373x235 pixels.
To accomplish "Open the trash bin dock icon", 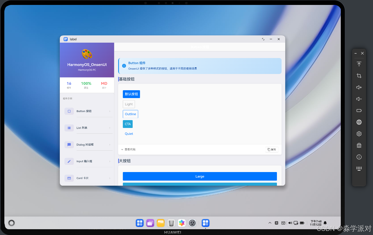I will coord(171,223).
